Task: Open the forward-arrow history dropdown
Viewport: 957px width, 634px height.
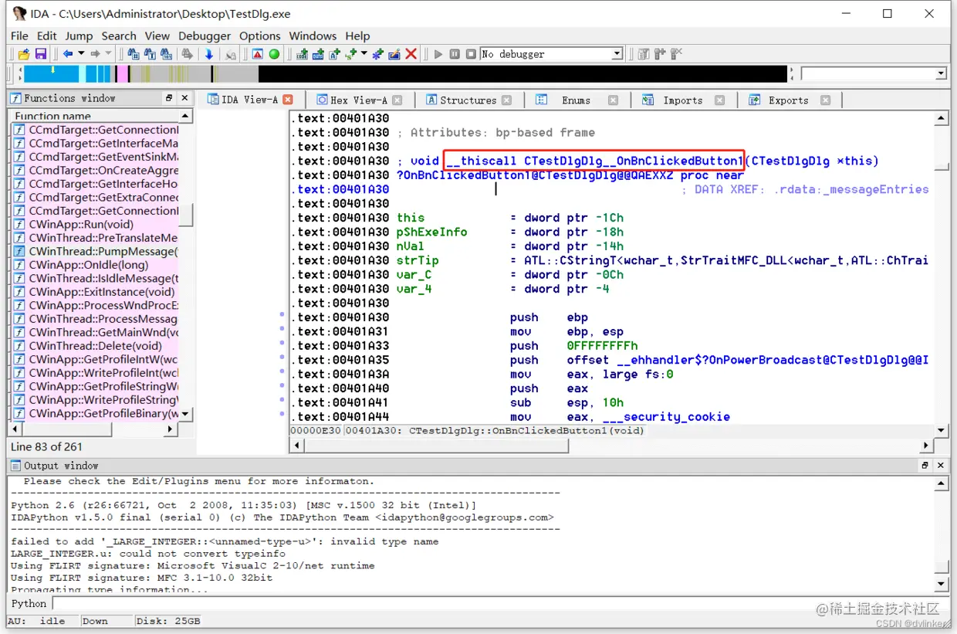Action: tap(108, 54)
